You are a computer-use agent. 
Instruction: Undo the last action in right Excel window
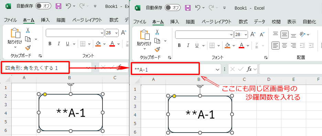pyautogui.click(x=198, y=8)
